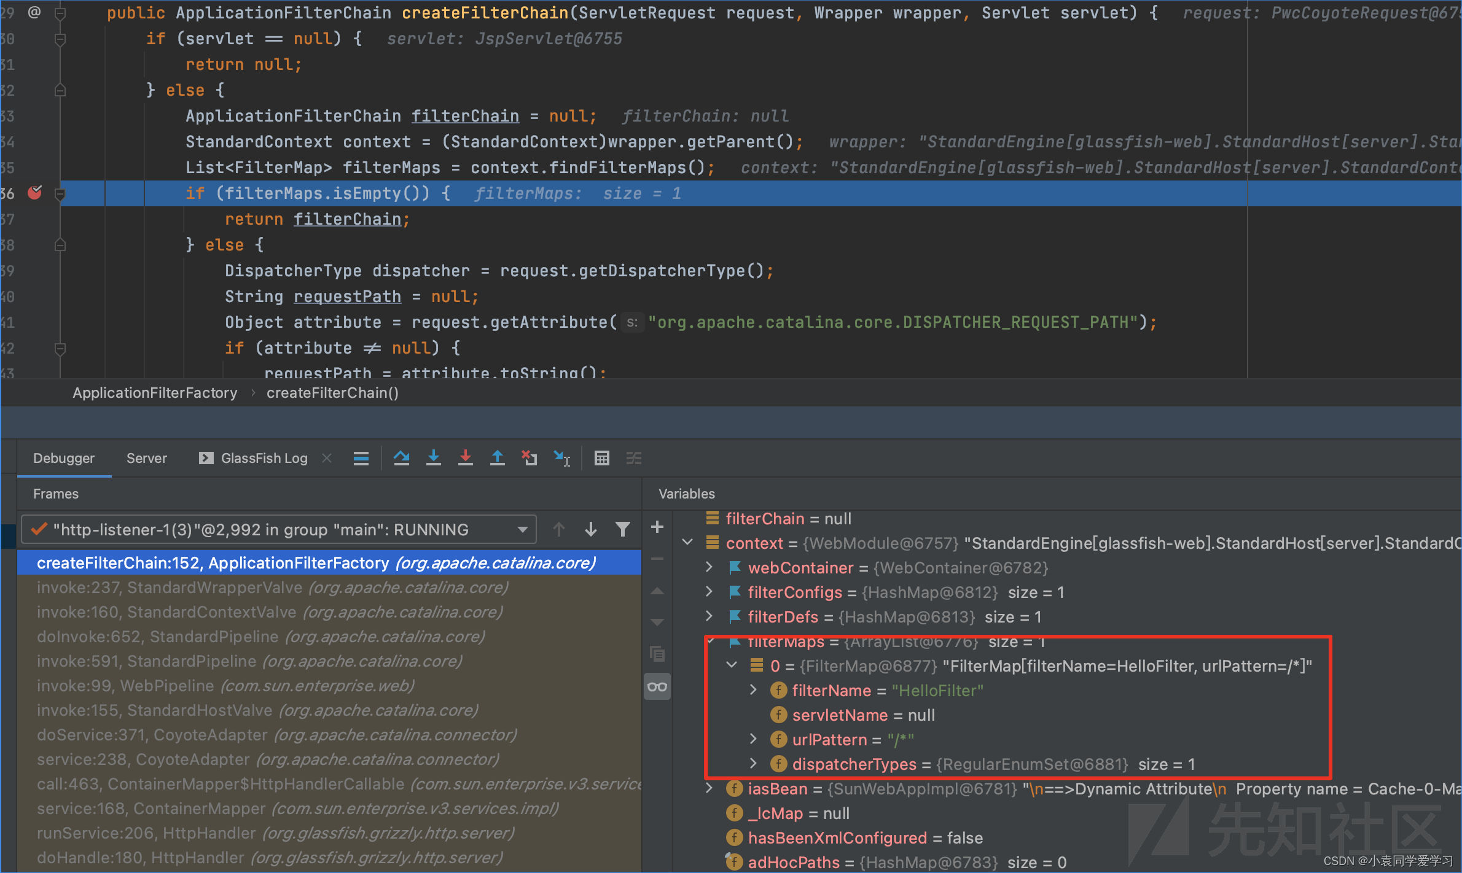Add a new watch with plus icon

657,527
